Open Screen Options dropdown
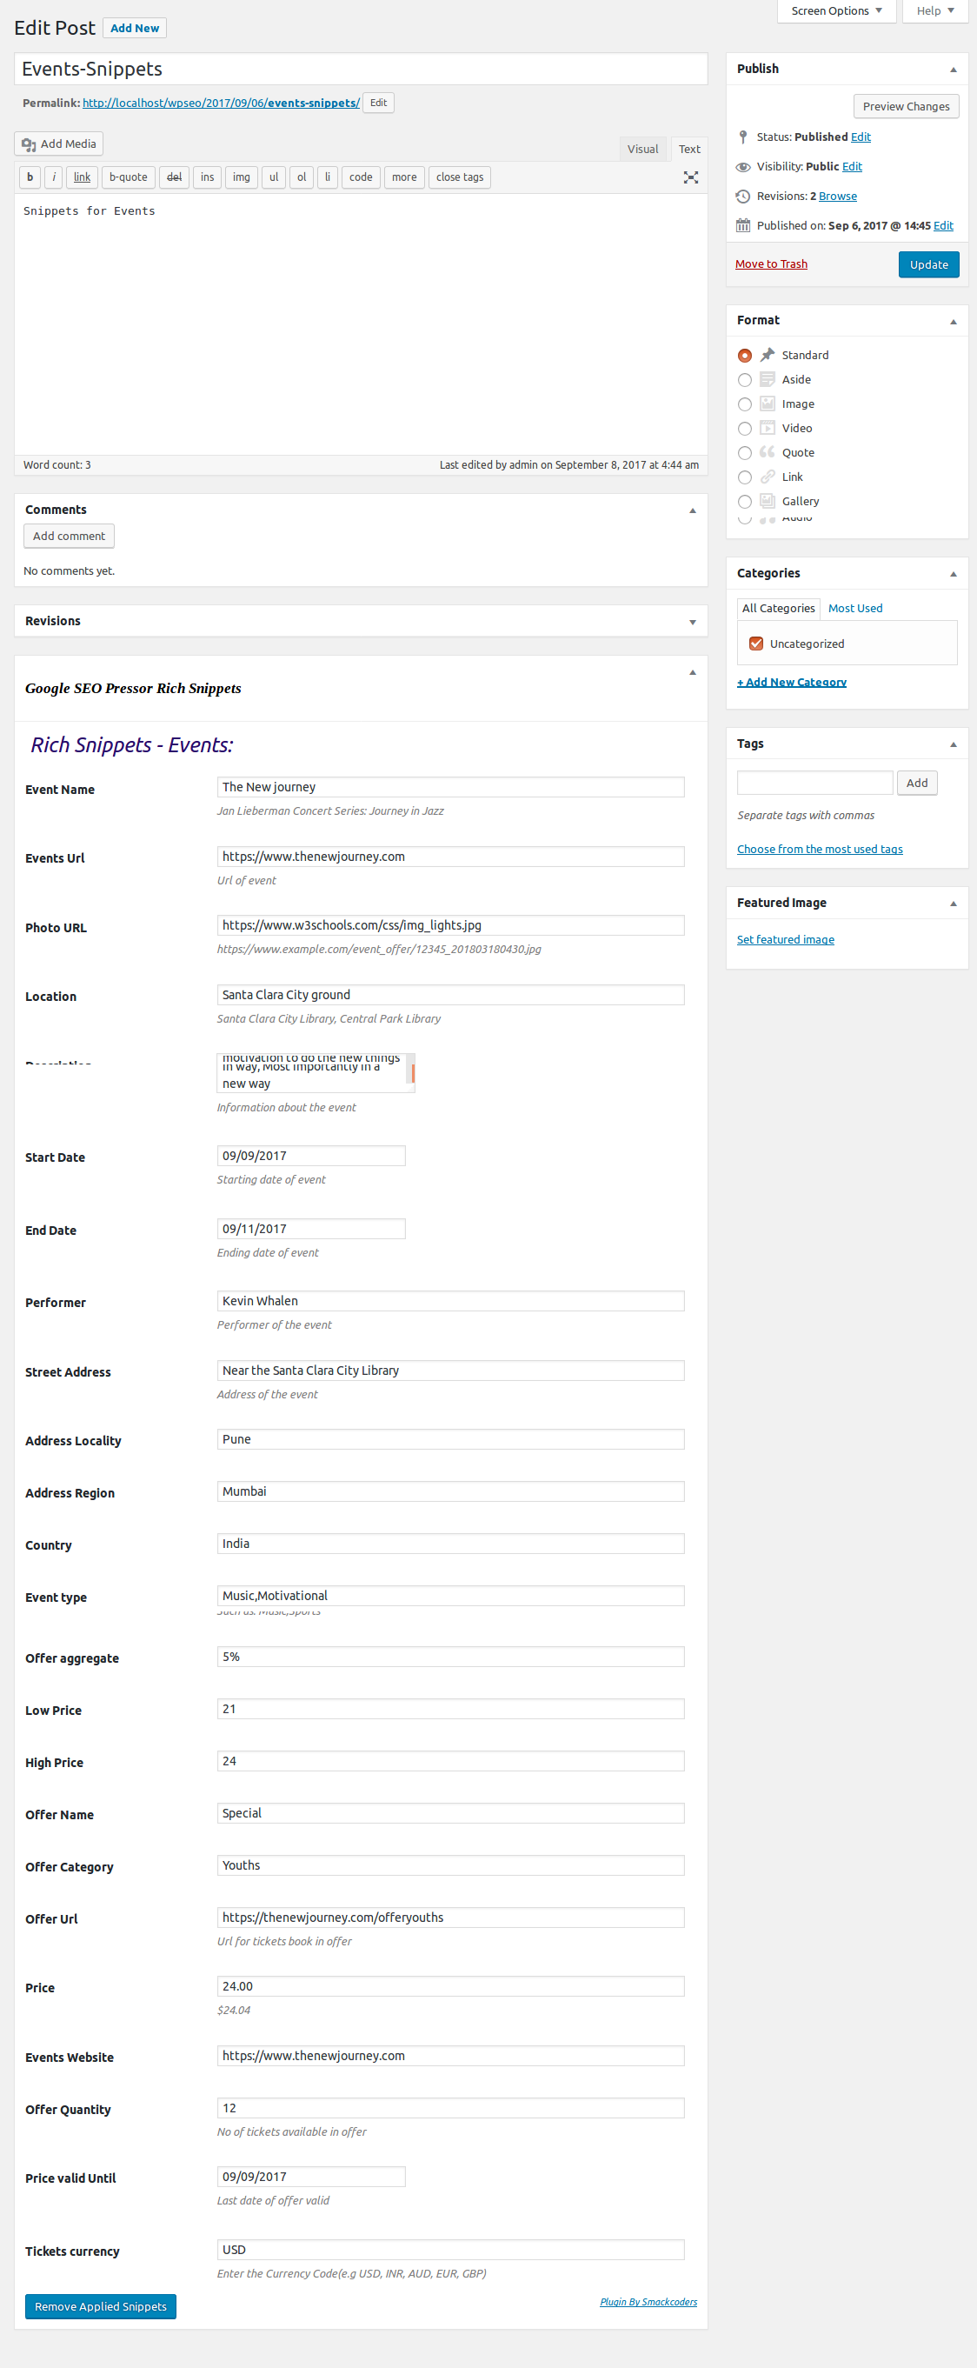The image size is (977, 2368). coord(836,11)
